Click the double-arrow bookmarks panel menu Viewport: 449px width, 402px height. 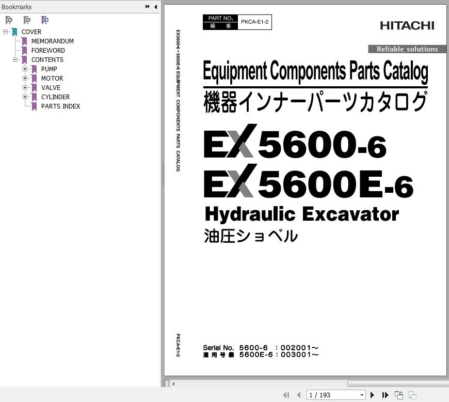point(148,7)
